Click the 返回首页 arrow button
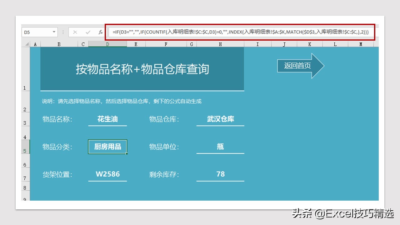This screenshot has height=225, width=400. coord(297,66)
